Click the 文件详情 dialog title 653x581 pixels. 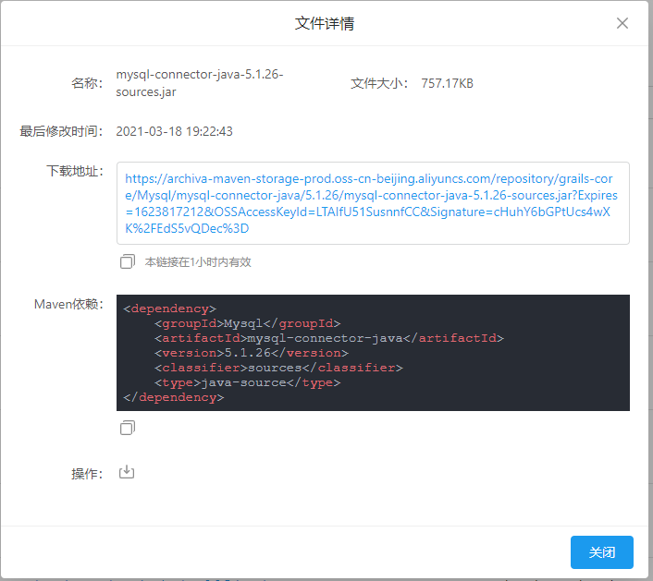[x=325, y=23]
